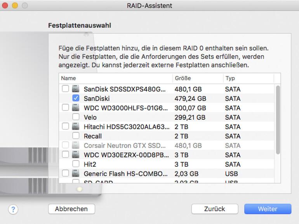Check the Recall volume checkbox
The height and width of the screenshot is (224, 299).
coord(76,136)
